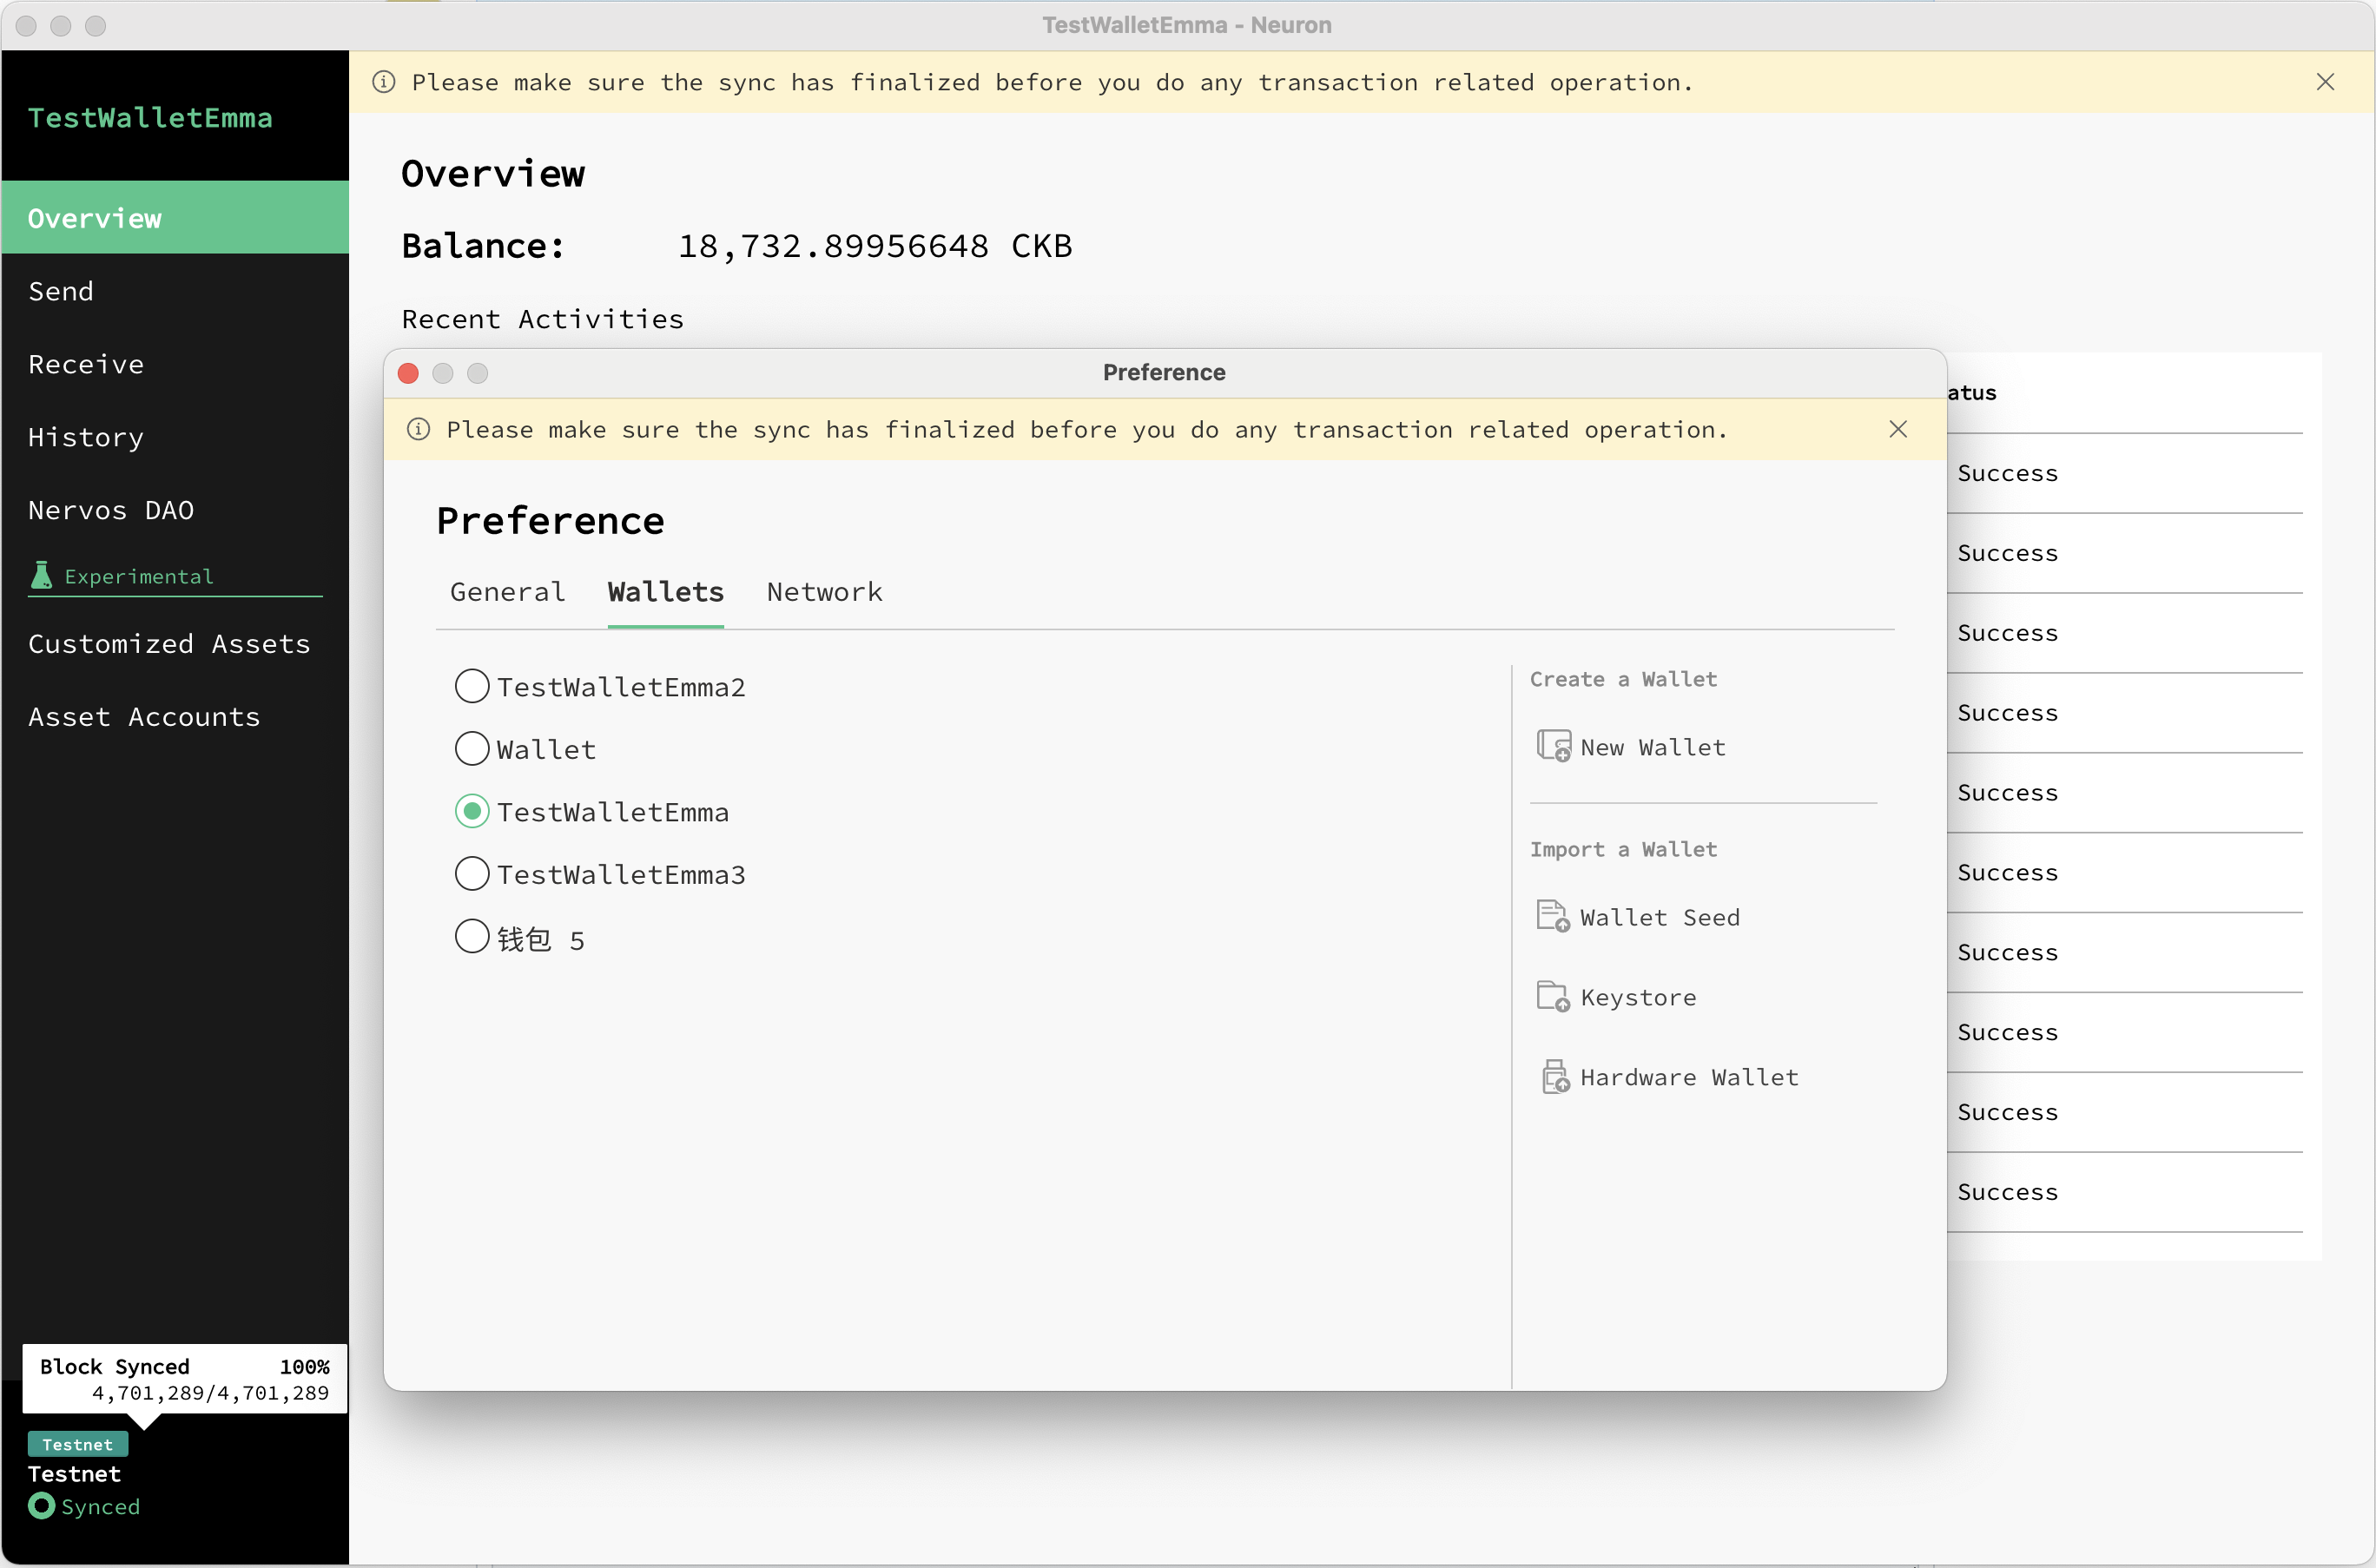Click the Keystore import link

click(x=1638, y=998)
